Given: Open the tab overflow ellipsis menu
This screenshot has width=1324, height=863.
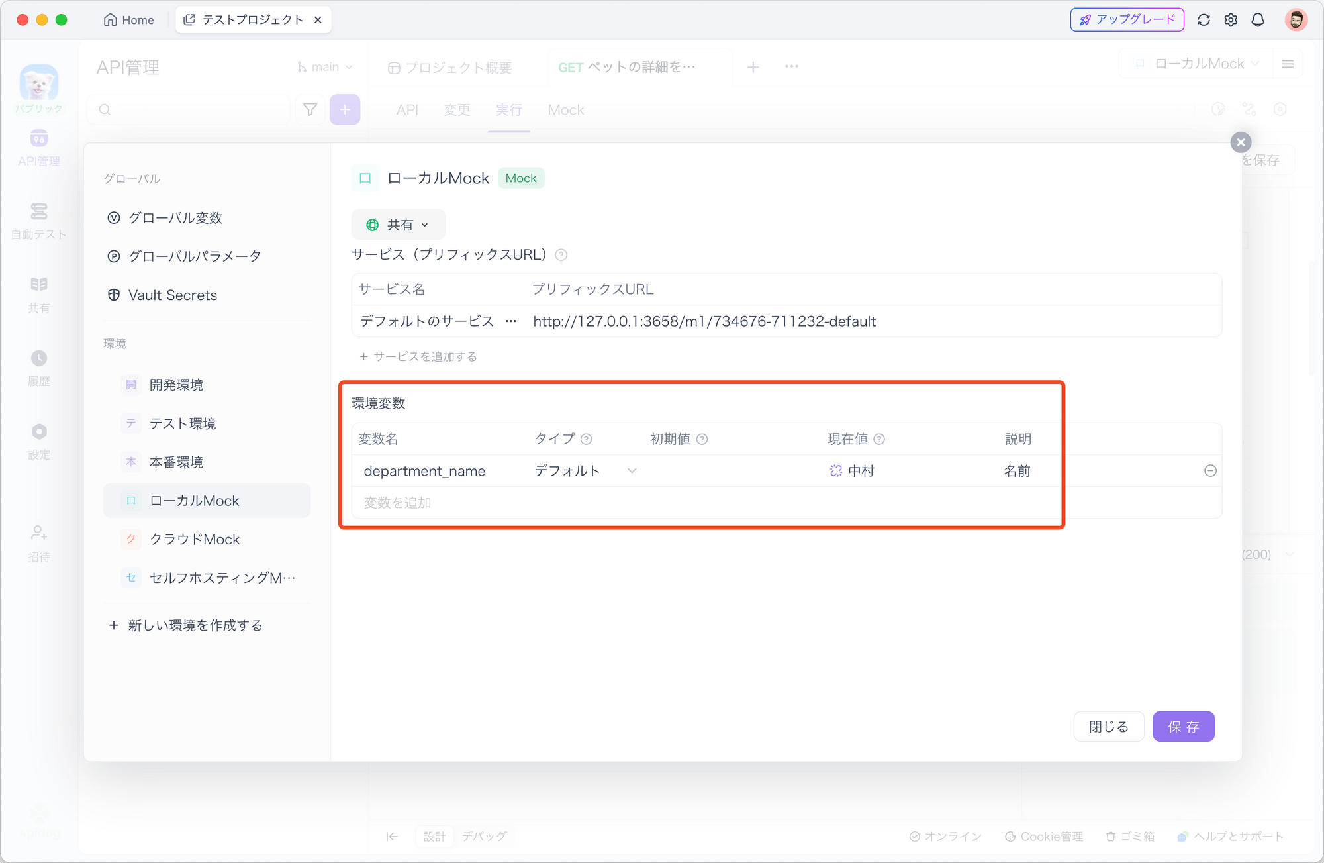Looking at the screenshot, I should pos(792,66).
